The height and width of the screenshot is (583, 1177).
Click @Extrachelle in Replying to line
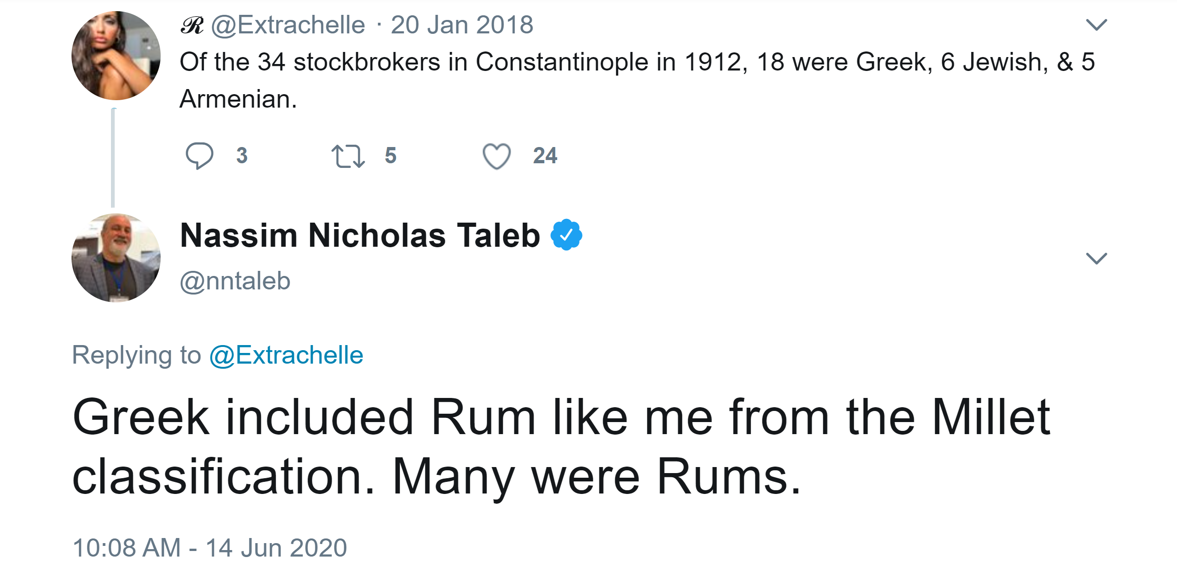tap(286, 355)
